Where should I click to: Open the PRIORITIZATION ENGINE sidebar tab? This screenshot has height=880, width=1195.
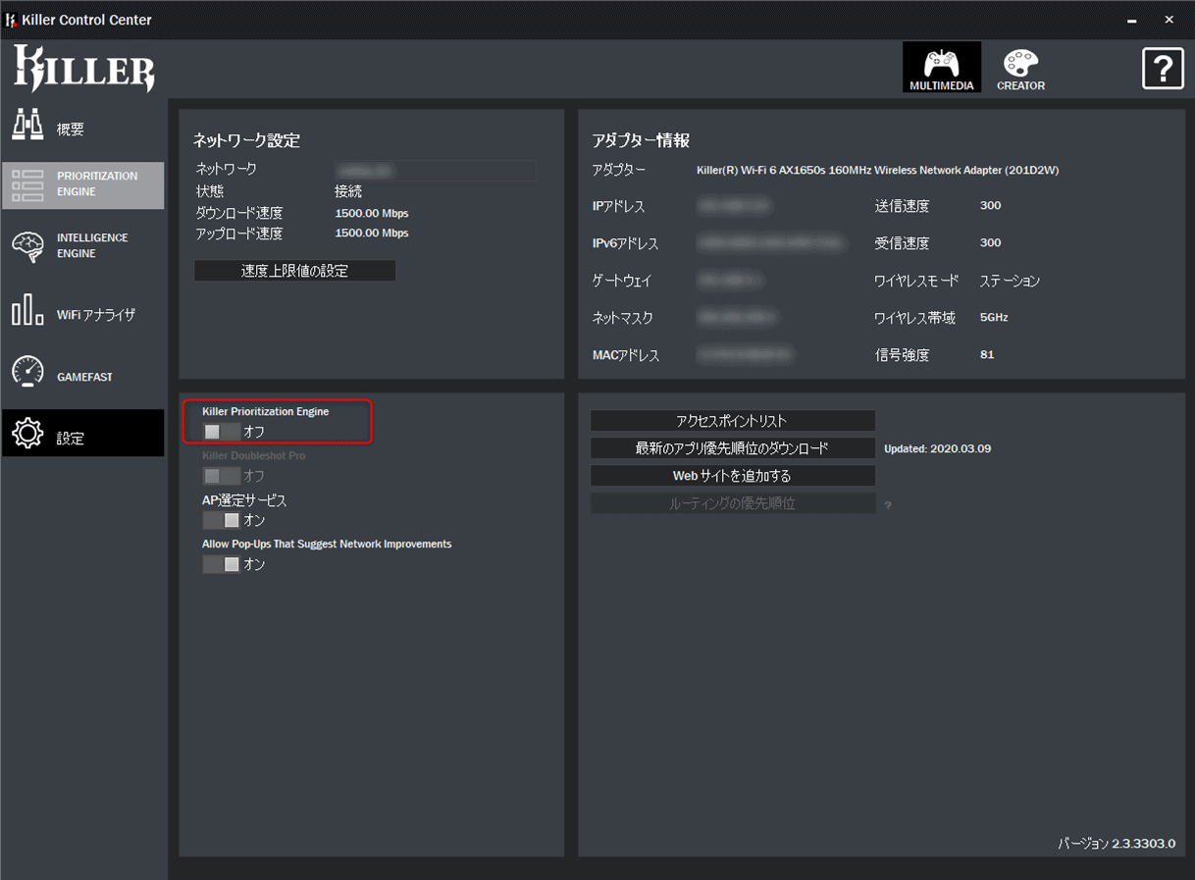[x=83, y=185]
